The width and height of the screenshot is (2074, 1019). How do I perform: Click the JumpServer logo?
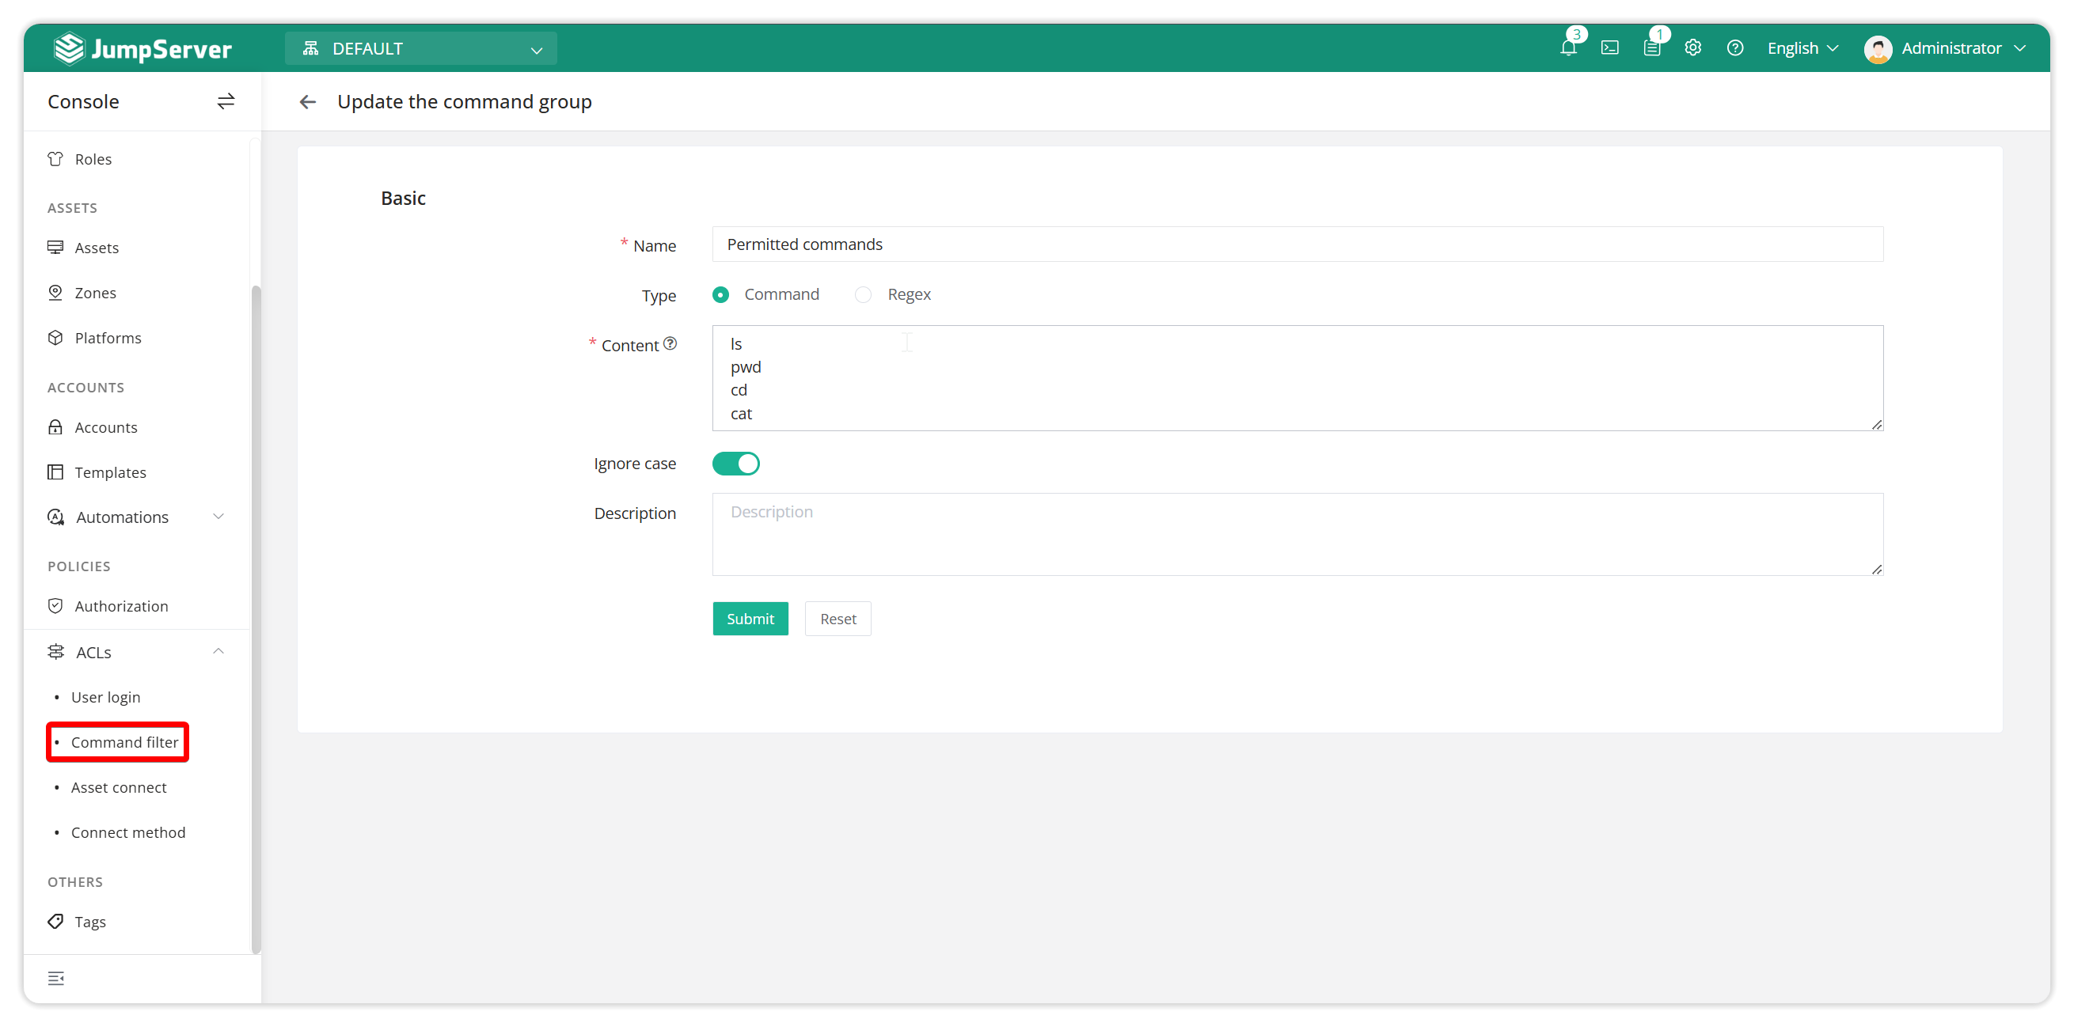142,48
